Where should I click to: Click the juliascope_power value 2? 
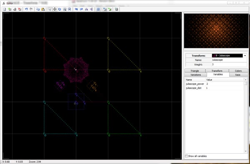pos(207,84)
